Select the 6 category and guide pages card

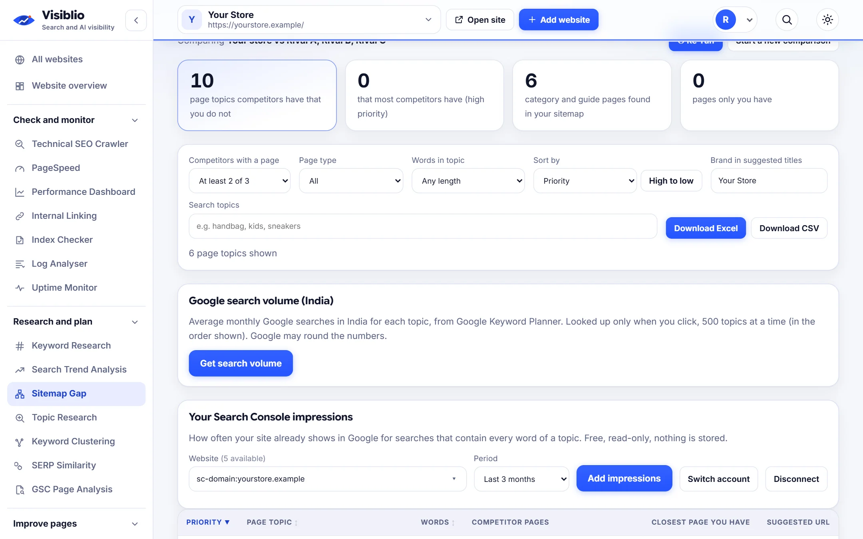pos(592,95)
